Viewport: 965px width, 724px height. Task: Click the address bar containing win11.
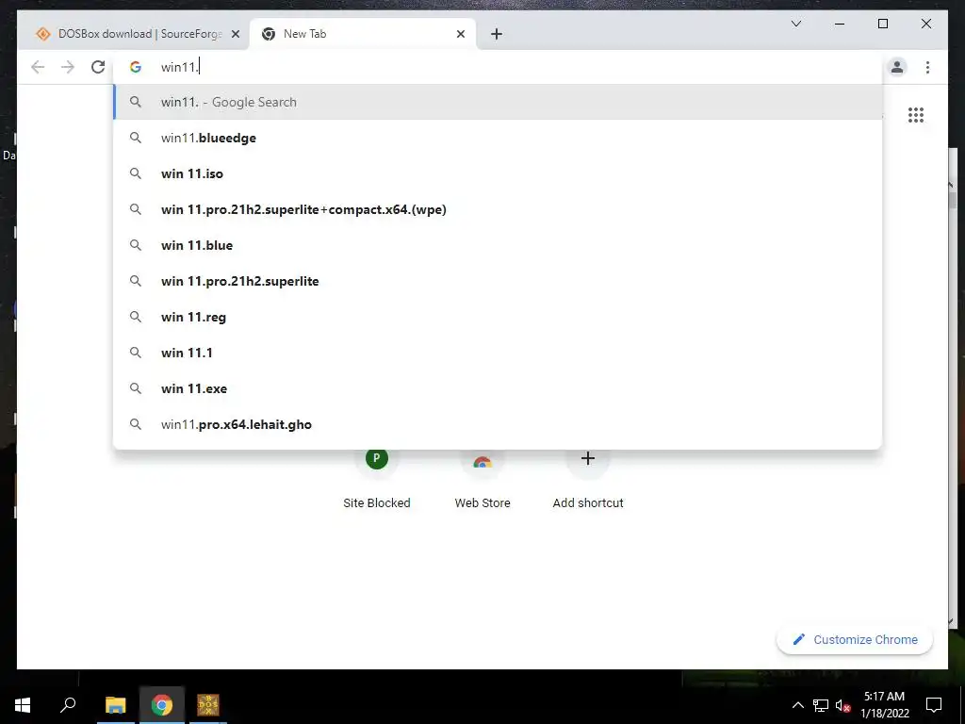(498, 67)
